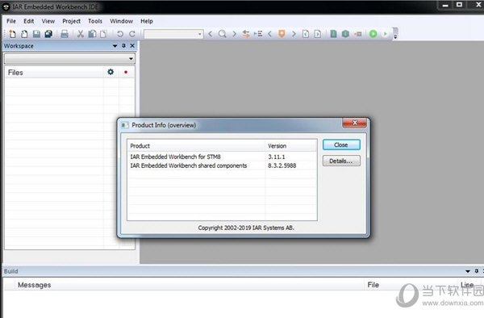The image size is (484, 318).
Task: Click the New Document toolbar icon
Action: [12, 34]
